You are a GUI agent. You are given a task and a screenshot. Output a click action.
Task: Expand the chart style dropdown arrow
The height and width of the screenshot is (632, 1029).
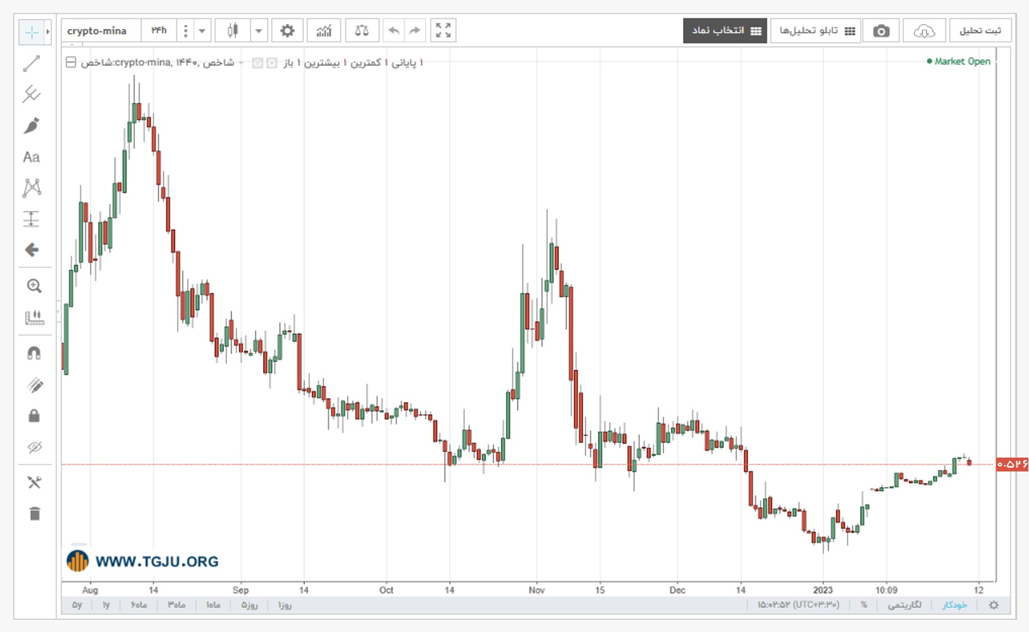click(x=259, y=30)
